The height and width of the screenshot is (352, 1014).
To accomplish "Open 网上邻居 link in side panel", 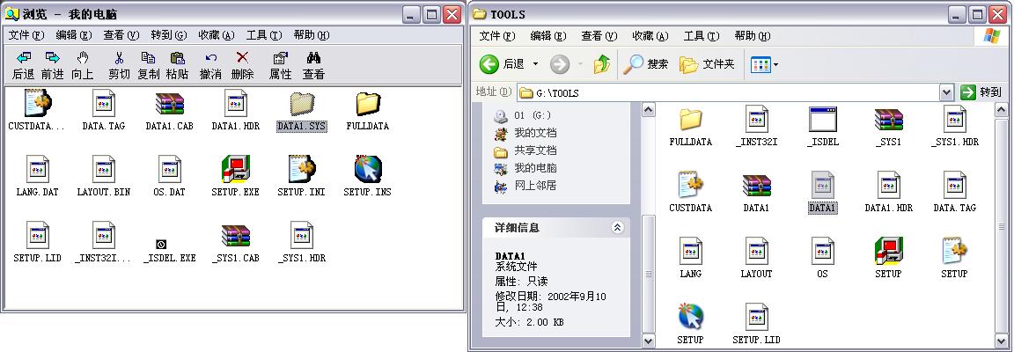I will click(x=535, y=185).
